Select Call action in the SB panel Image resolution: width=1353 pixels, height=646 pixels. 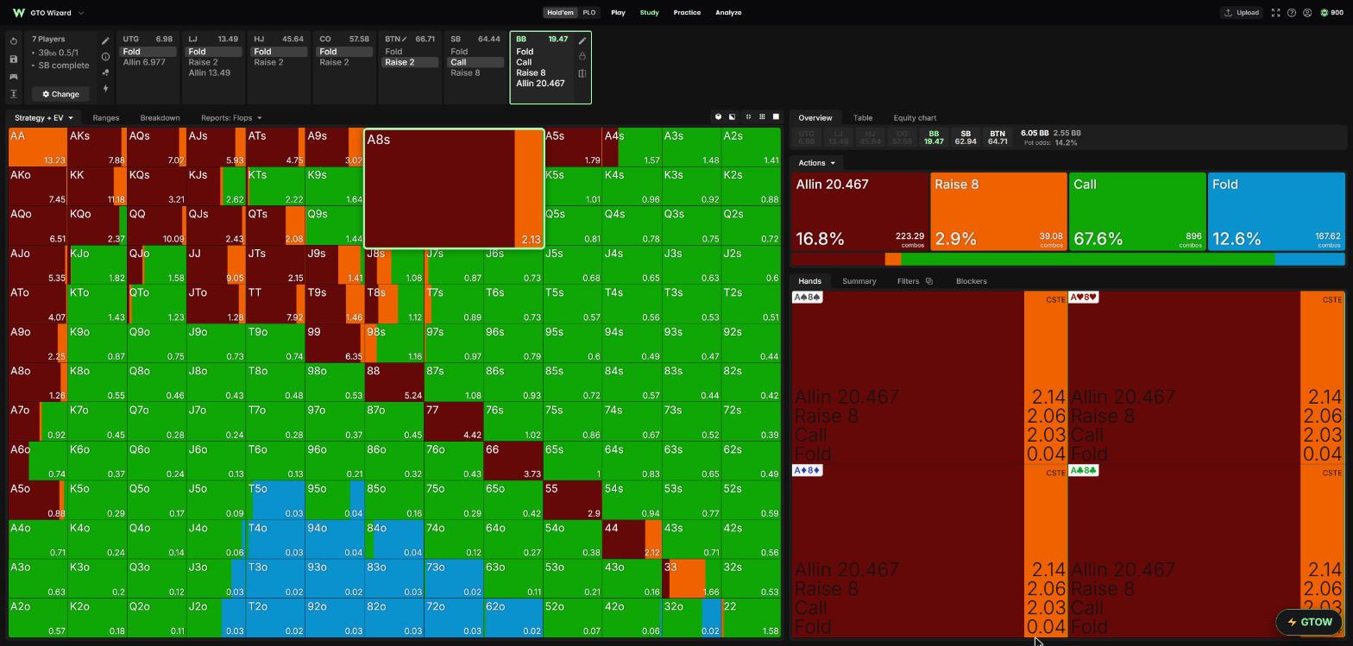click(475, 62)
